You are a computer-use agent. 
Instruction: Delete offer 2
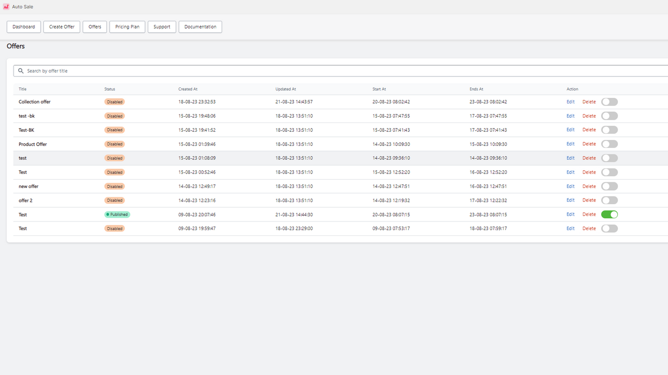click(589, 200)
